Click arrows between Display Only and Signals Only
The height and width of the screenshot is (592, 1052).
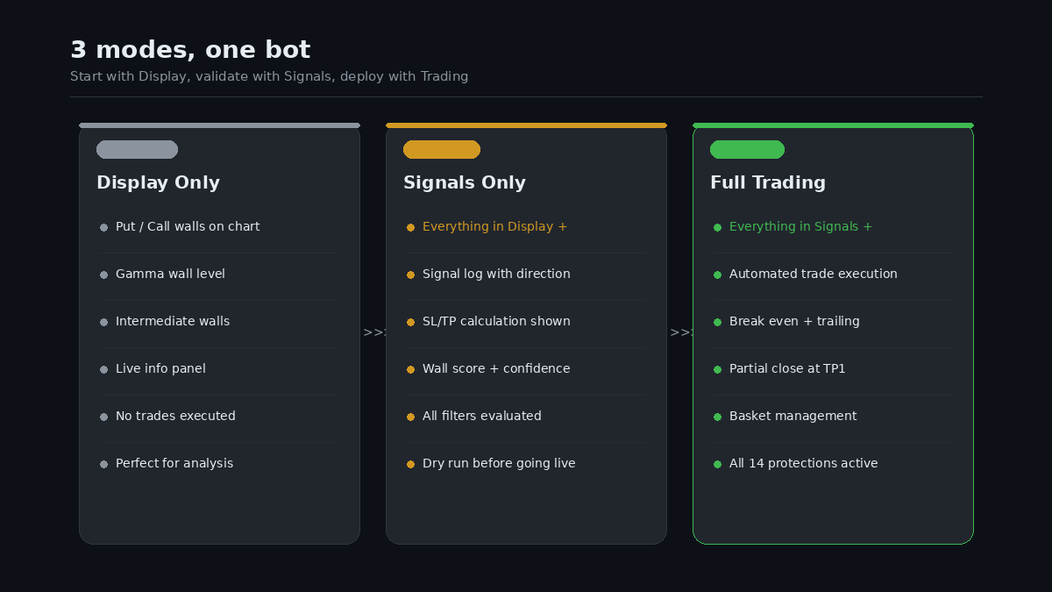(x=373, y=332)
